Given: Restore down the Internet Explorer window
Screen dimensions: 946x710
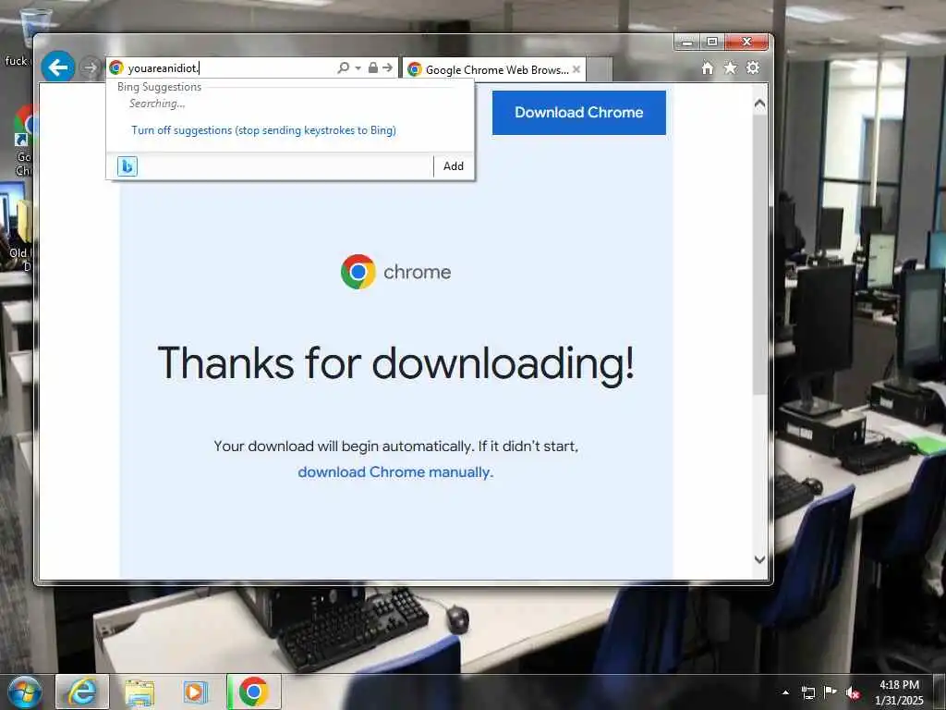Looking at the screenshot, I should [x=712, y=42].
